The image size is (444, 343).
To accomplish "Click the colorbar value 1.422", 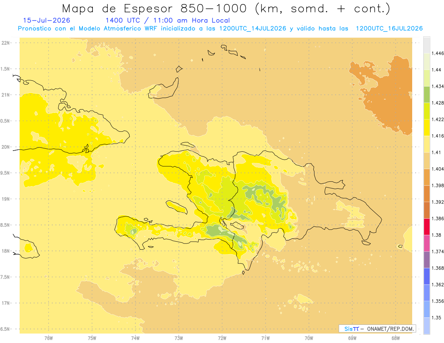I will [438, 119].
